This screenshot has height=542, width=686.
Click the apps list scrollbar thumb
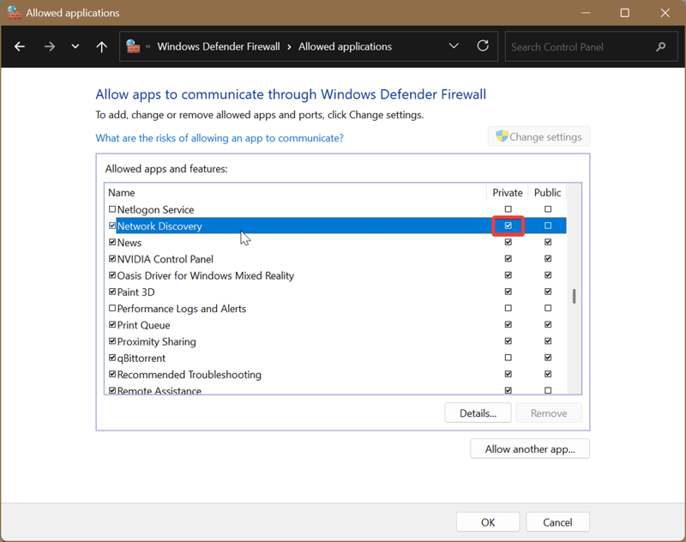574,296
